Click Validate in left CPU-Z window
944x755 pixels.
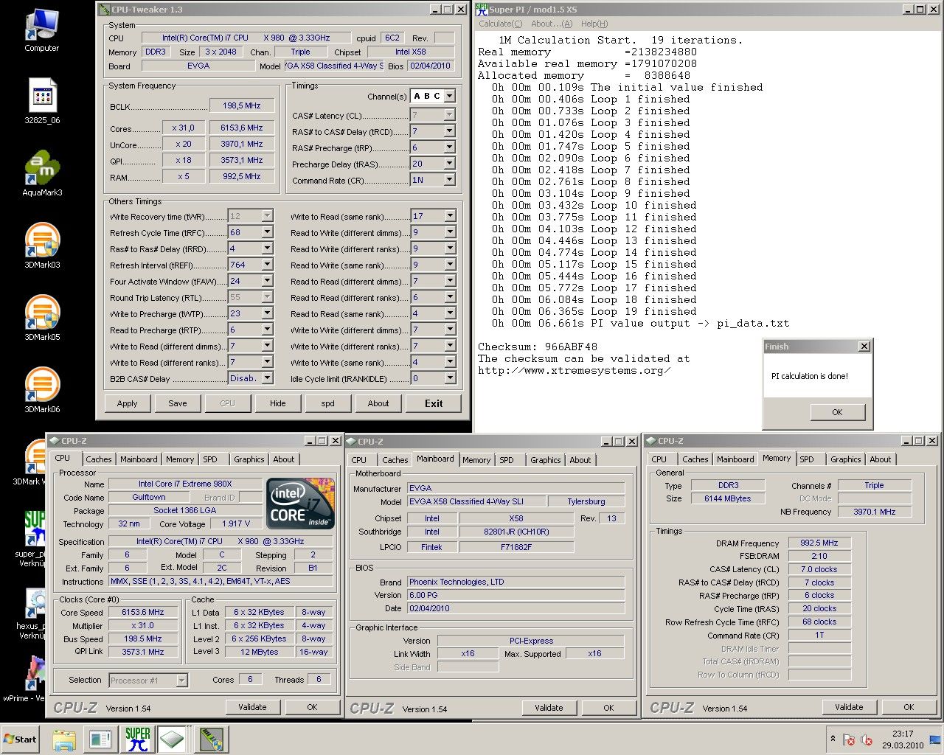coord(252,707)
